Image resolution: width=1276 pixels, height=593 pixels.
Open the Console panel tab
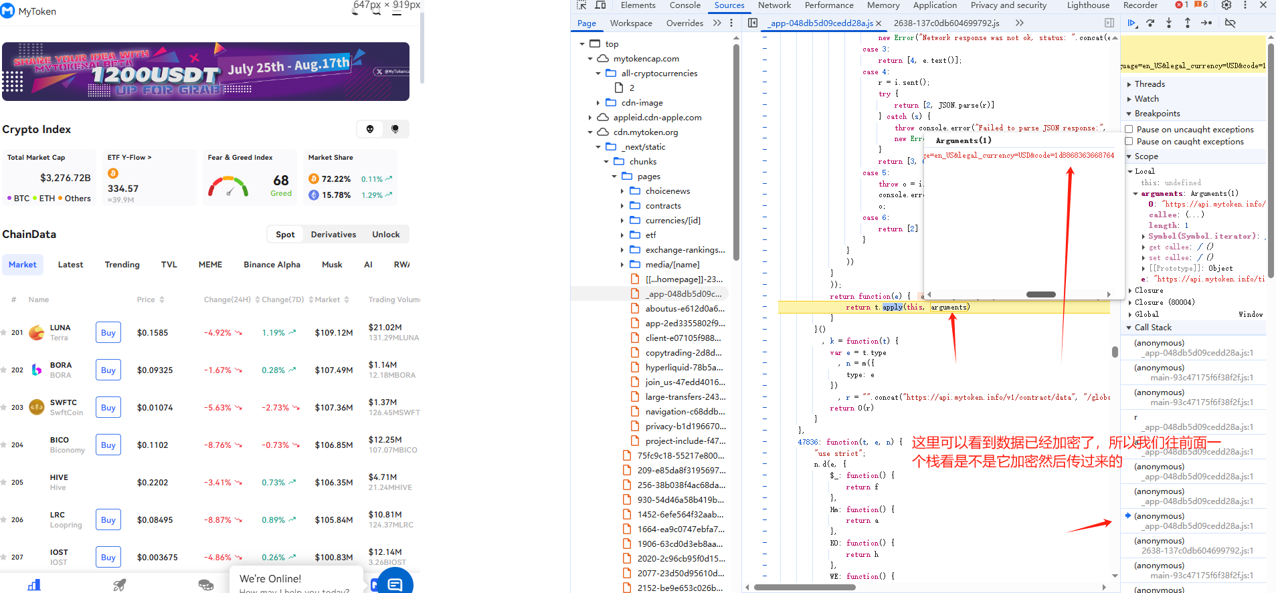[685, 5]
